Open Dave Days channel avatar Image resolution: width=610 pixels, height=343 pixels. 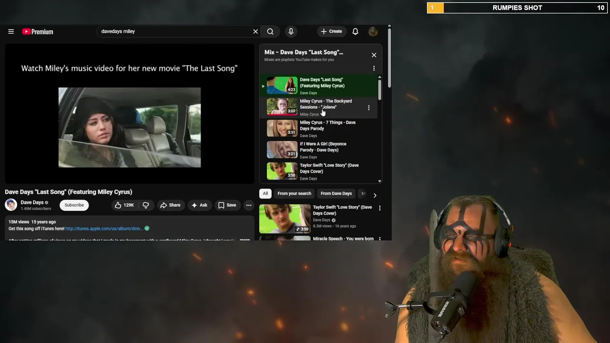(x=11, y=205)
